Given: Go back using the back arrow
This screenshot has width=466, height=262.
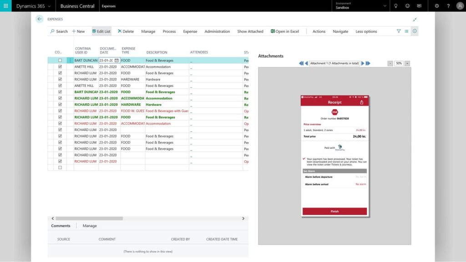Looking at the screenshot, I should click(x=39, y=19).
